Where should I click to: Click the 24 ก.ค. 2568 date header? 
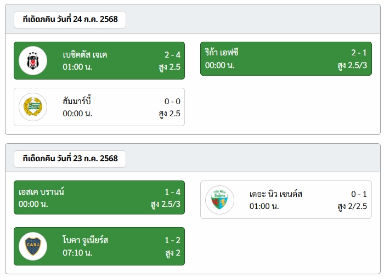(x=70, y=19)
